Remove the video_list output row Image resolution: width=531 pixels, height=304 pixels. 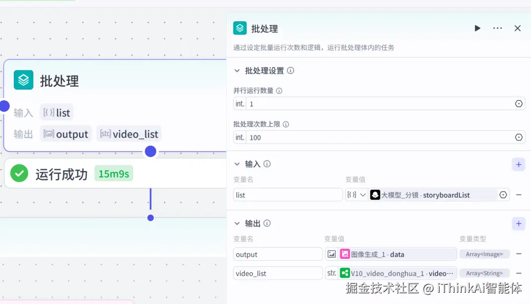point(519,273)
